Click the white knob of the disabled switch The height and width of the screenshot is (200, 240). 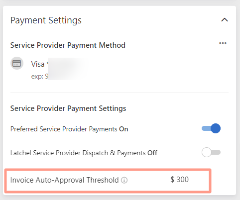206,152
